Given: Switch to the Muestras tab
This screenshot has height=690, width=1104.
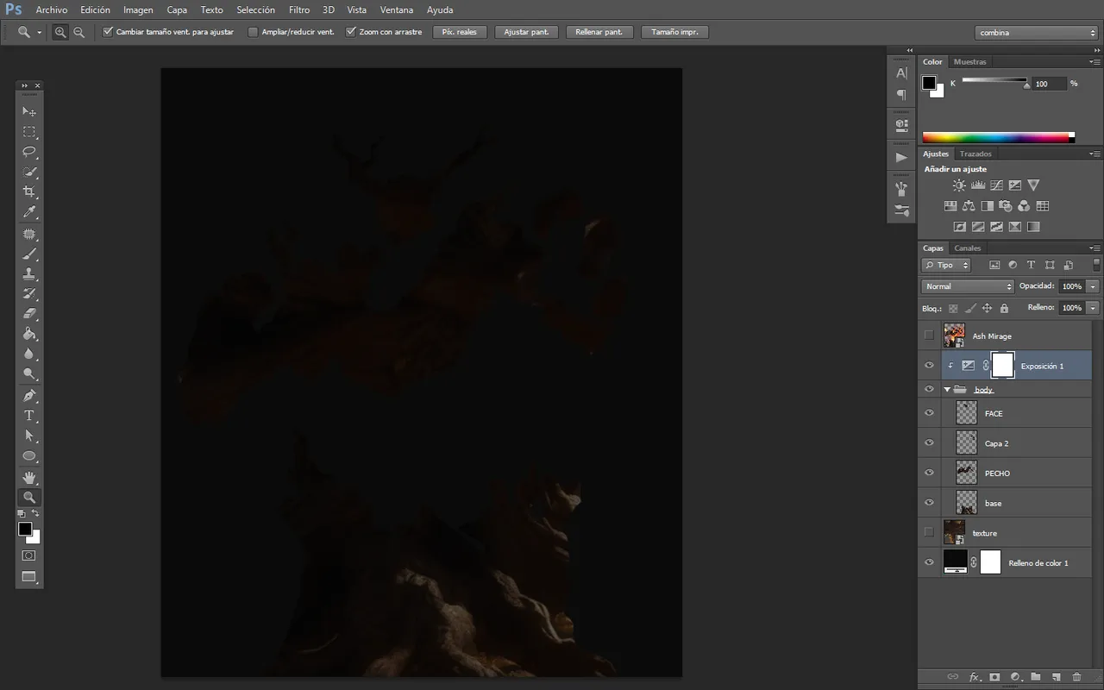Looking at the screenshot, I should click(x=970, y=62).
